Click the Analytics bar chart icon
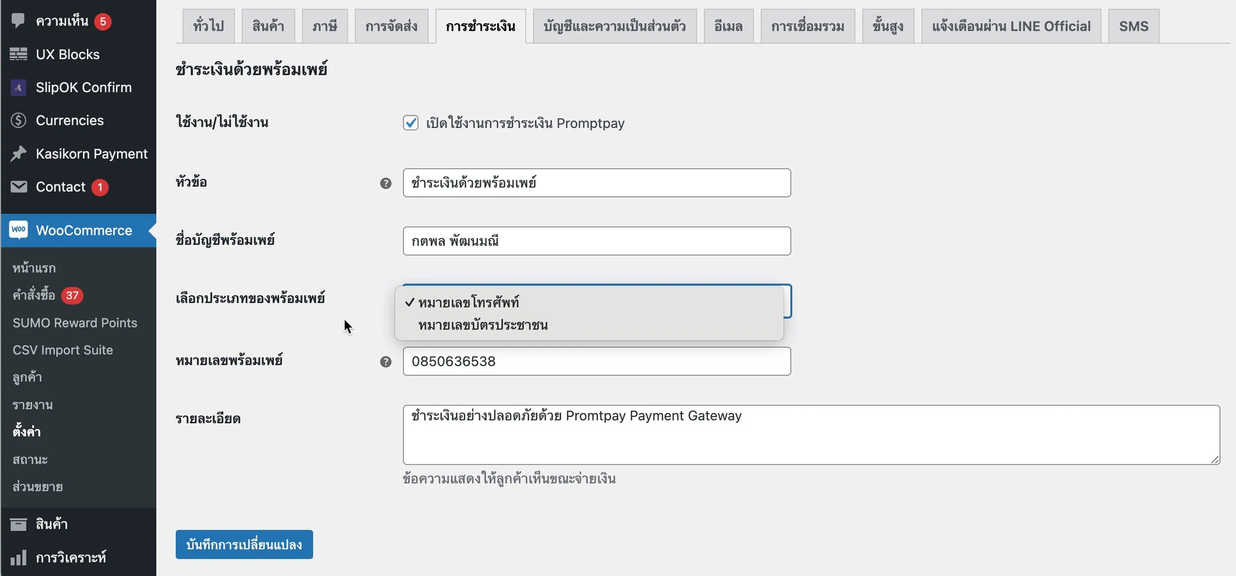 [18, 558]
